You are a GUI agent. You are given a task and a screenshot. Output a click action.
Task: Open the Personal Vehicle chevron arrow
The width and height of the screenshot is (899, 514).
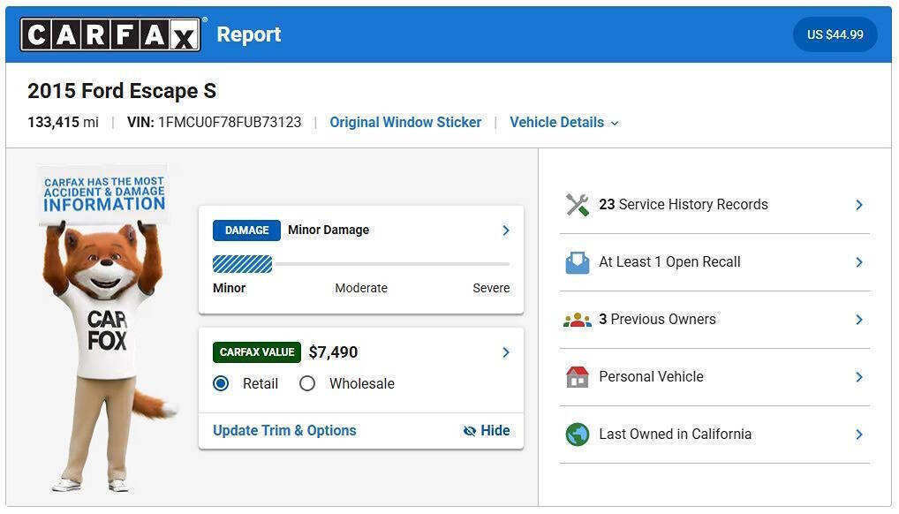tap(859, 377)
